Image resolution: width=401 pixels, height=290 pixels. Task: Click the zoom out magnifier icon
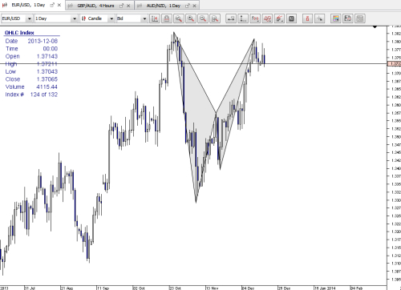(203, 18)
